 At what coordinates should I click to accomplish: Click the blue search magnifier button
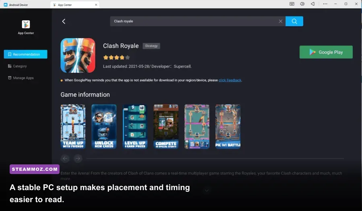294,21
